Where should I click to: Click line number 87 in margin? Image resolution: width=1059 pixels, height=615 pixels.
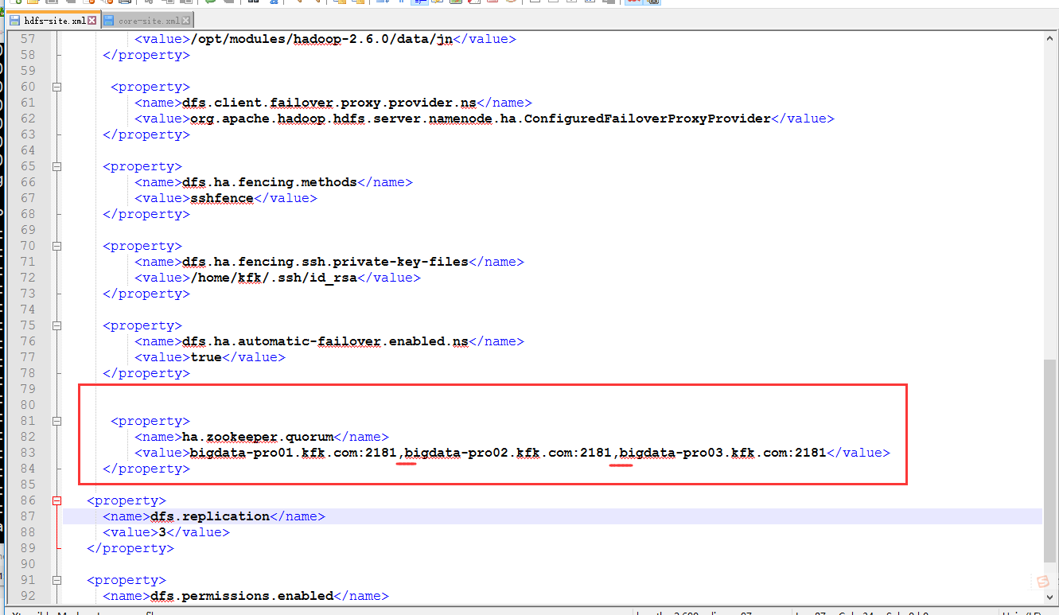27,516
